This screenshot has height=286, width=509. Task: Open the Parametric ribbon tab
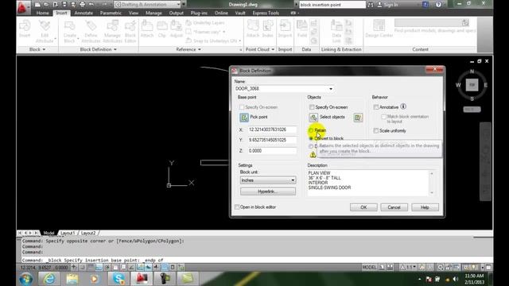click(x=111, y=13)
